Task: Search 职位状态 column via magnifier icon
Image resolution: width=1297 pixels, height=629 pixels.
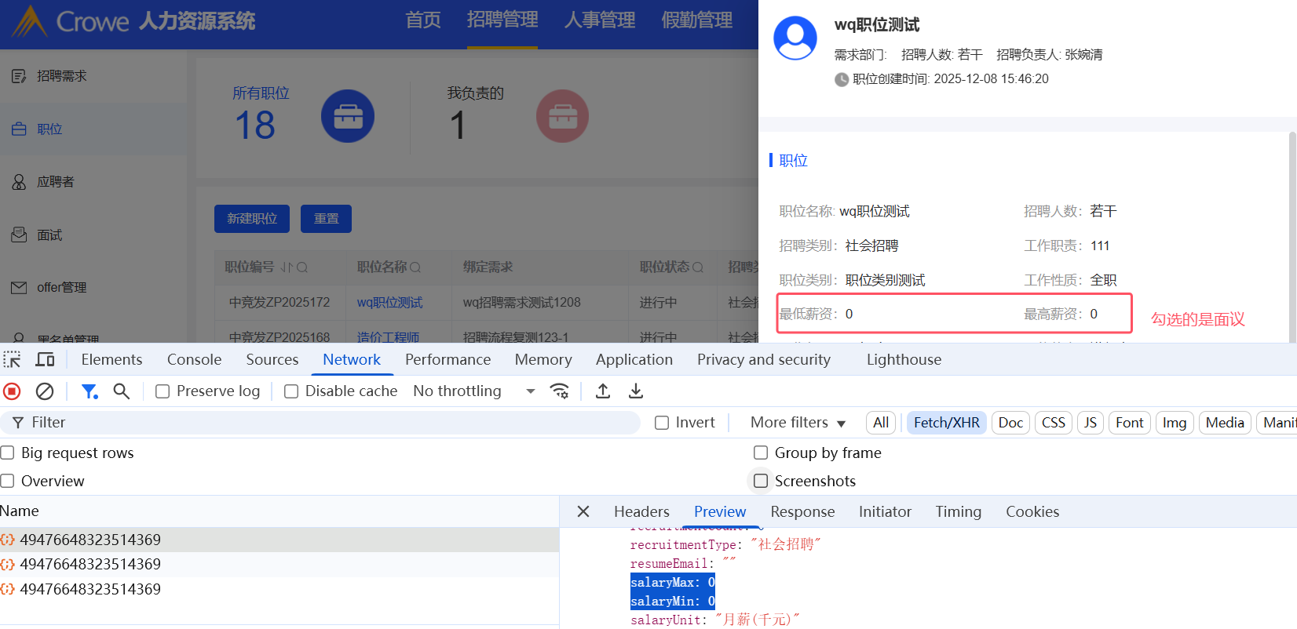Action: coord(698,267)
